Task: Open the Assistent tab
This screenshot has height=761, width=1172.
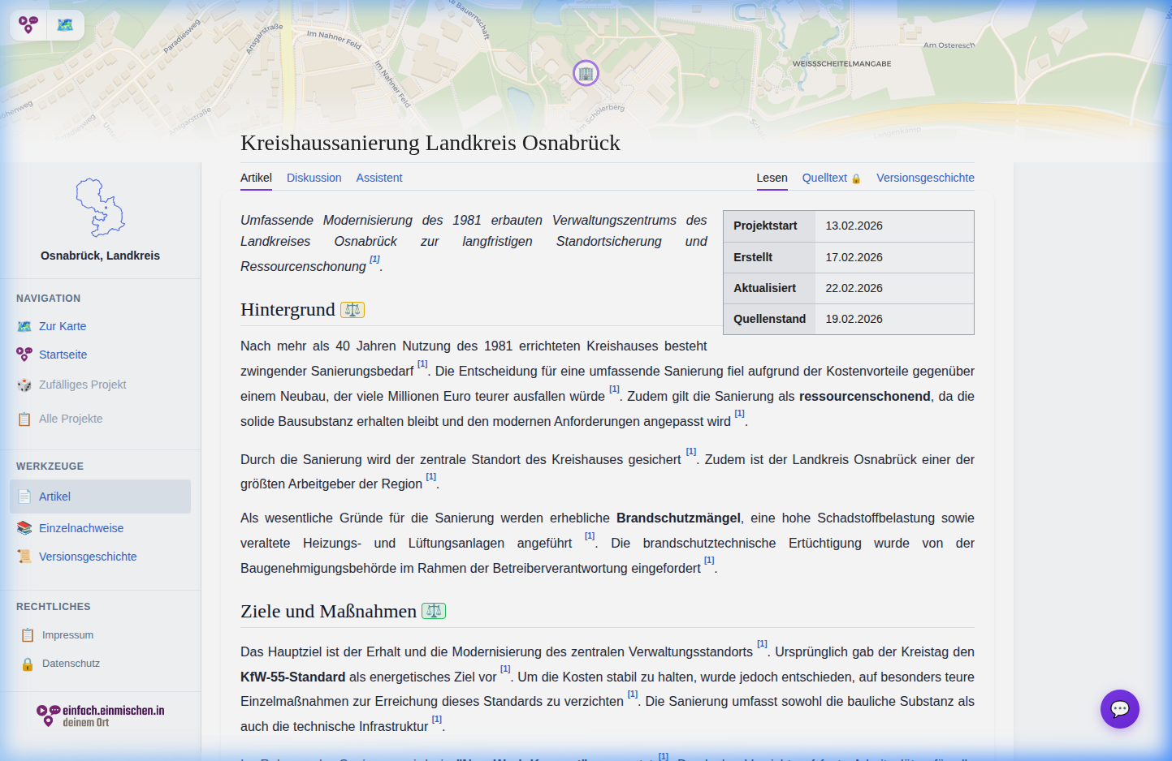Action: pyautogui.click(x=379, y=178)
